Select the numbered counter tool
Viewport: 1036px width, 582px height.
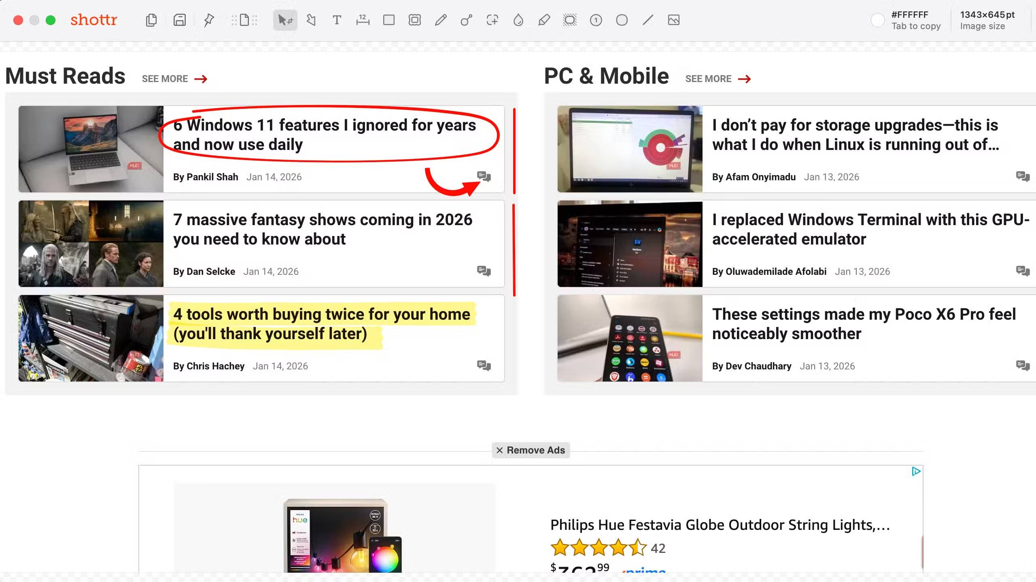click(596, 20)
